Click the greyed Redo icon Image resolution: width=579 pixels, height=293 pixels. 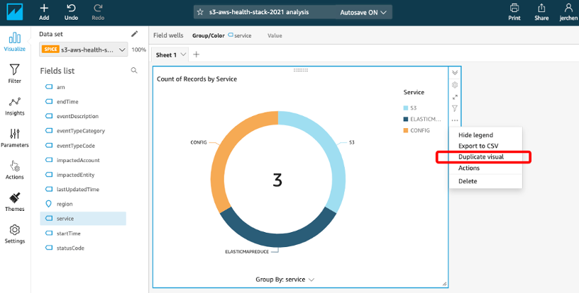[x=98, y=12]
